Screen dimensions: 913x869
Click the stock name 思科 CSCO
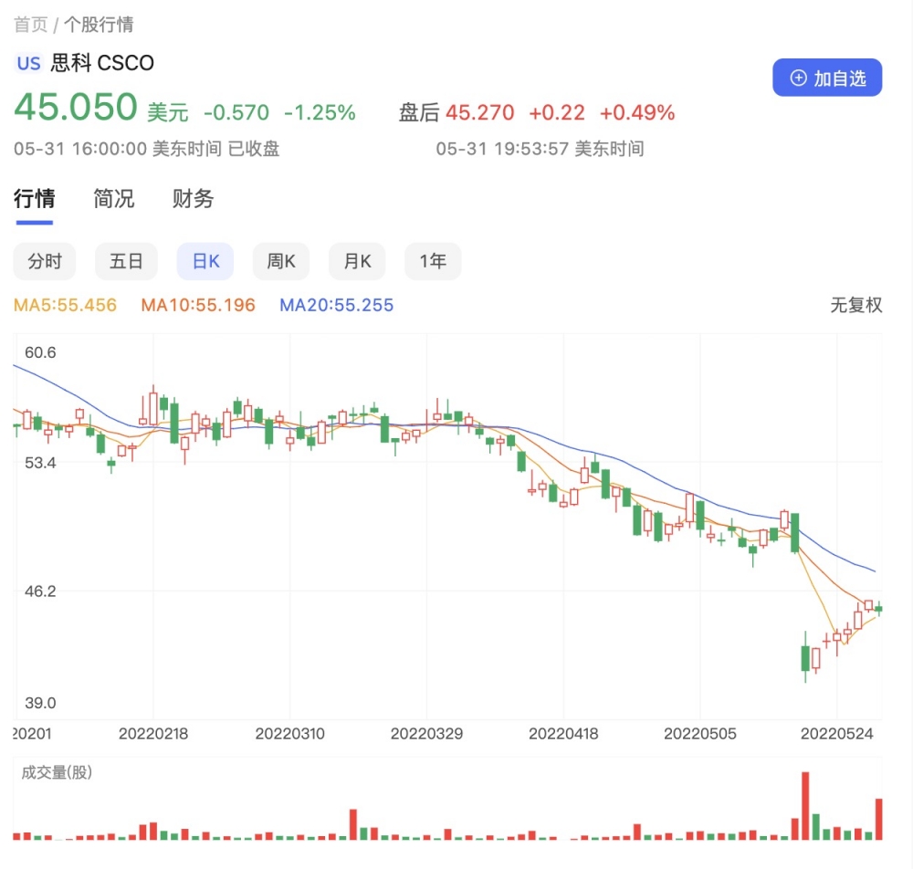click(102, 63)
